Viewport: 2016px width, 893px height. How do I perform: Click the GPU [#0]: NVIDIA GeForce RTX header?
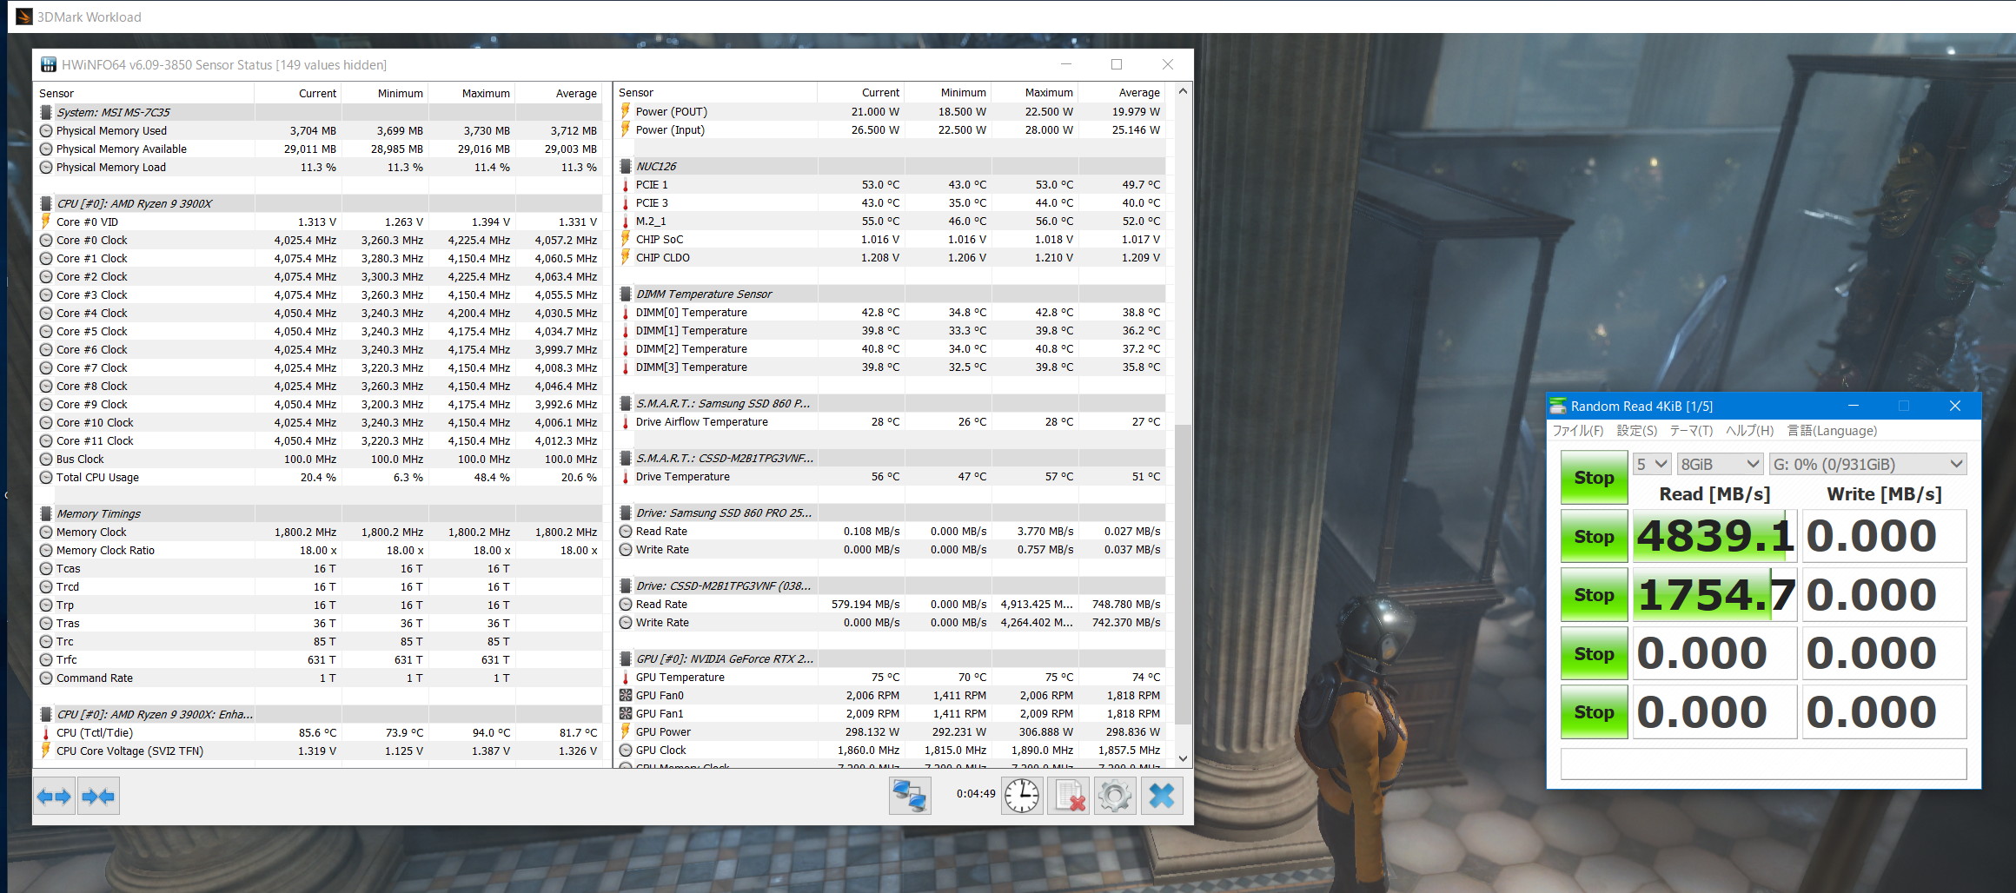[x=891, y=658]
